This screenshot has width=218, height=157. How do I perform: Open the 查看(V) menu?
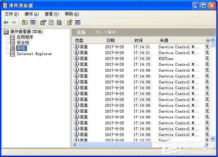tap(51, 14)
